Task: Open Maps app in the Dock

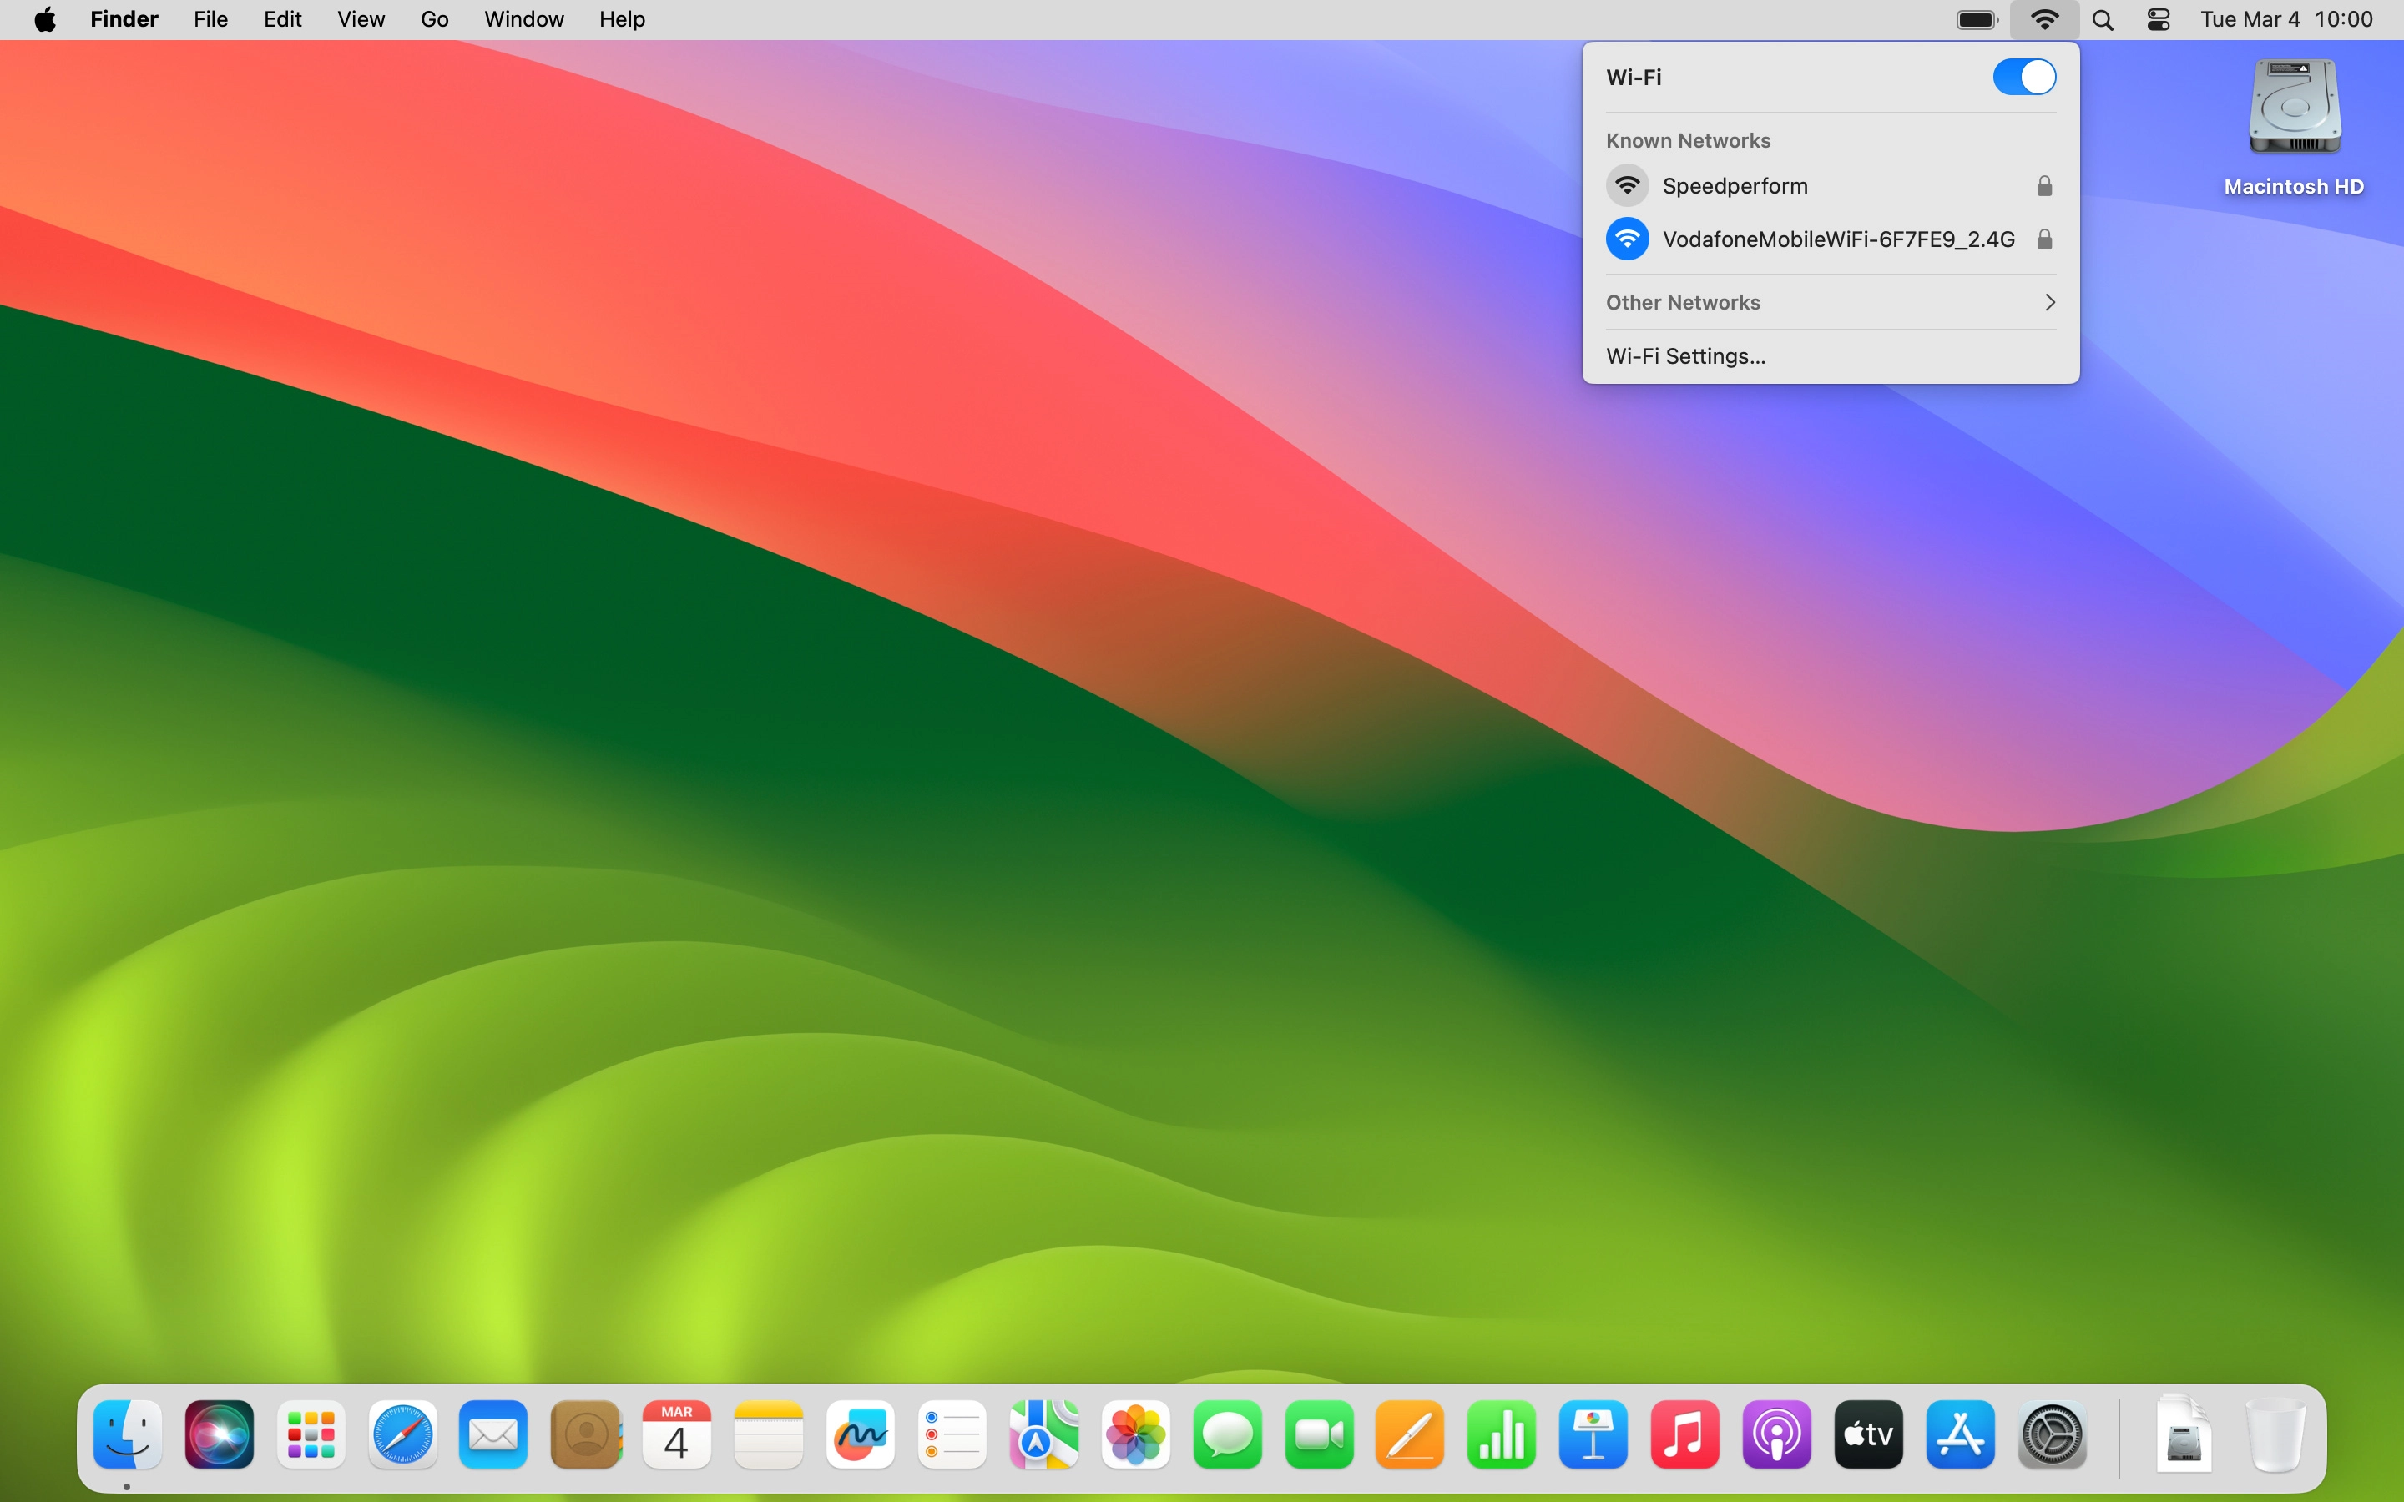Action: coord(1044,1434)
